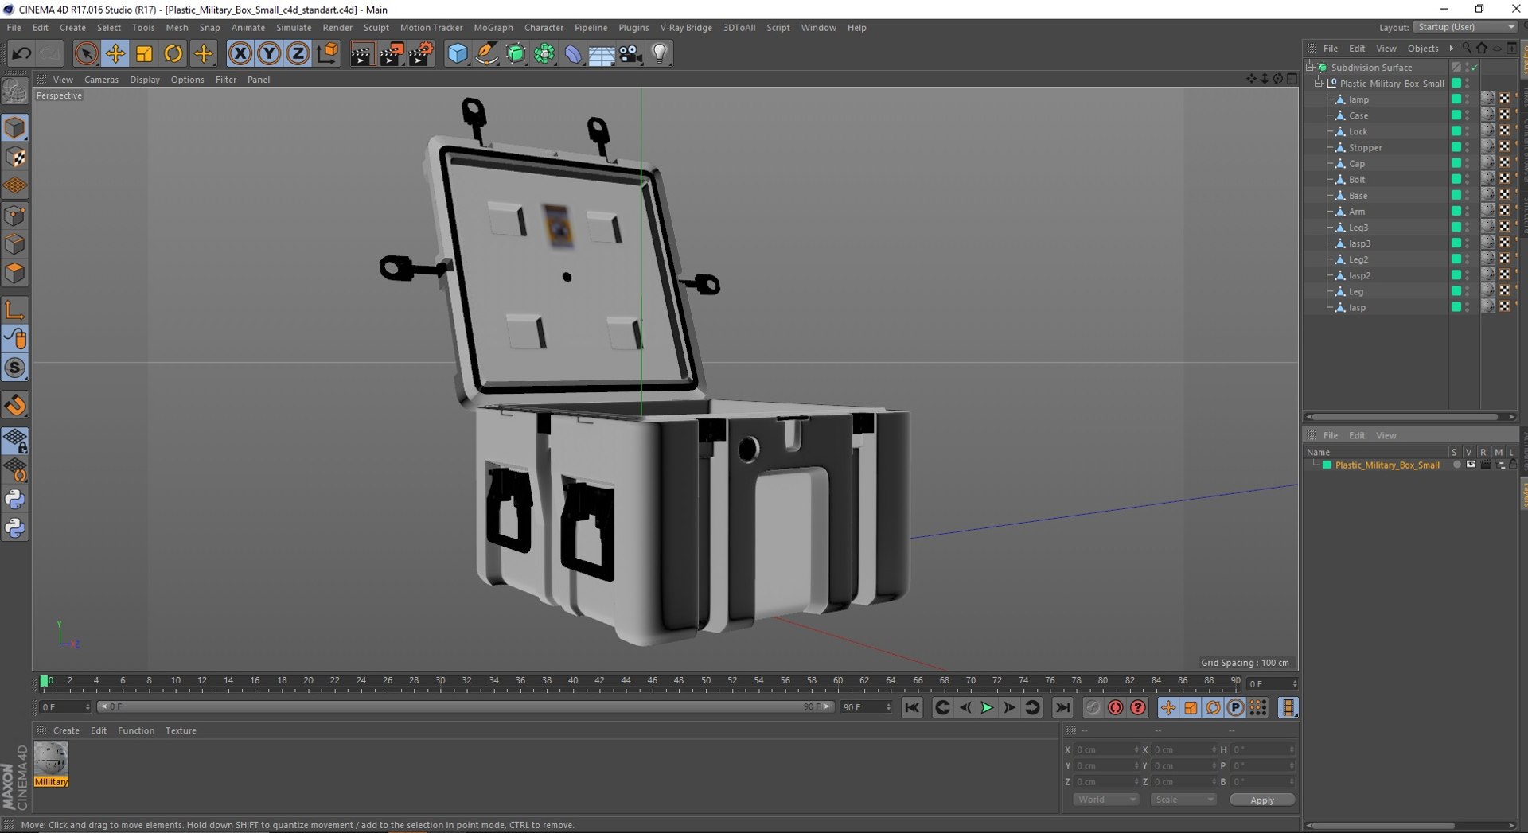The width and height of the screenshot is (1528, 833).
Task: Toggle layer Plastic_Military_Box_Small view eye icon
Action: click(x=1471, y=465)
